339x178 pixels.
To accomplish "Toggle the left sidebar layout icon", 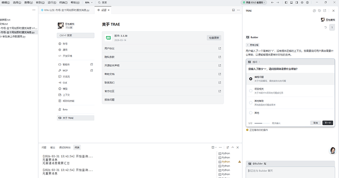I will click(286, 2).
